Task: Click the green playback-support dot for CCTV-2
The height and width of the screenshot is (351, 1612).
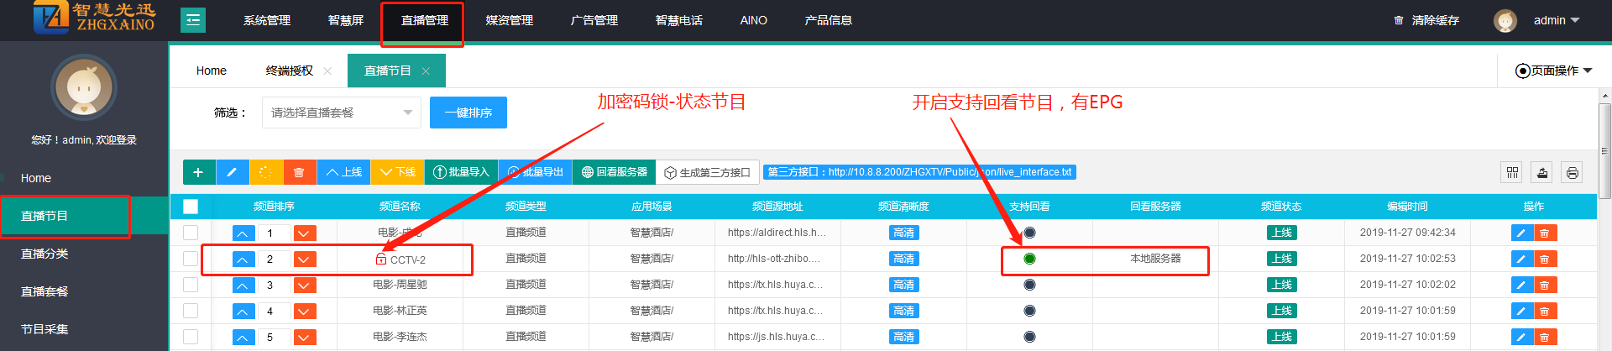Action: point(1029,259)
